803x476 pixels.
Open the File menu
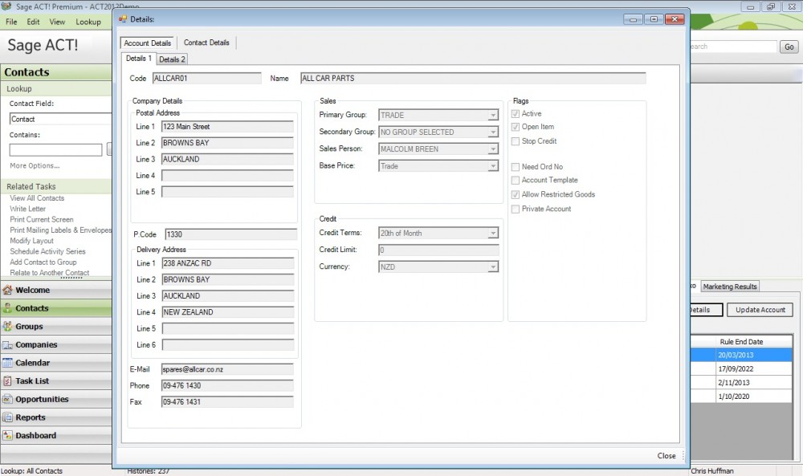(x=11, y=22)
